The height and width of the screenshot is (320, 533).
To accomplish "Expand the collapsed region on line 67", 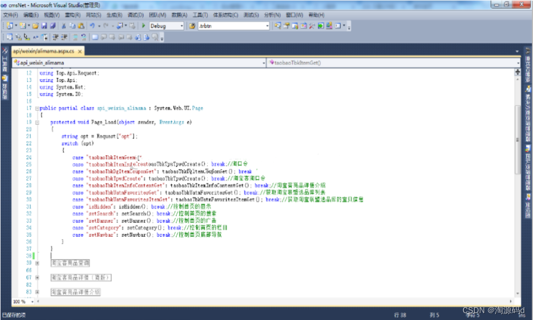I will pyautogui.click(x=37, y=277).
